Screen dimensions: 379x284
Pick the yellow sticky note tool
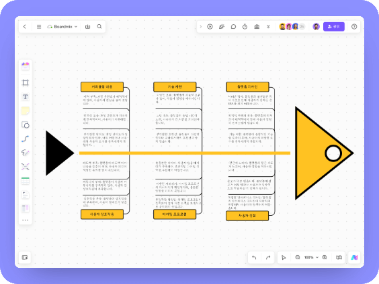click(x=25, y=111)
